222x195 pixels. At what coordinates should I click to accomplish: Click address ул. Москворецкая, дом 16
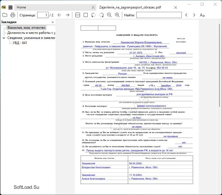point(121,68)
